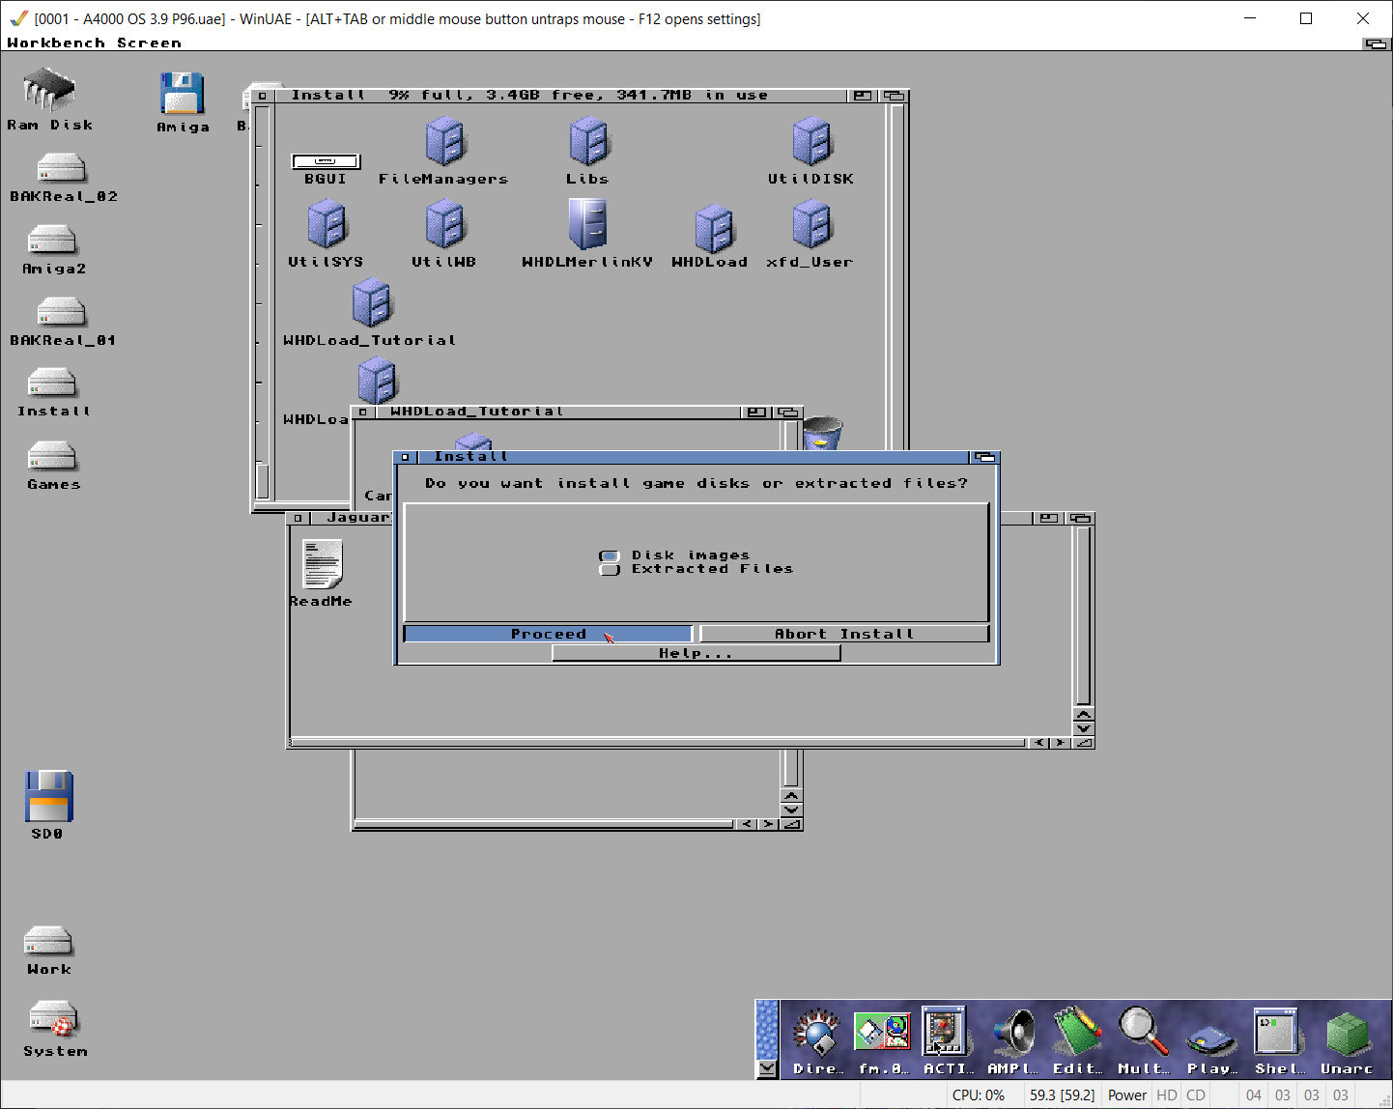Launch Unarc from the dock
Image resolution: width=1393 pixels, height=1109 pixels.
[x=1347, y=1034]
